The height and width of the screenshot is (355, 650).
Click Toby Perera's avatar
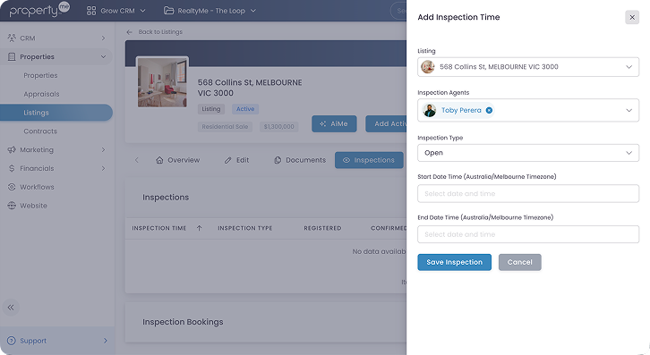point(430,110)
